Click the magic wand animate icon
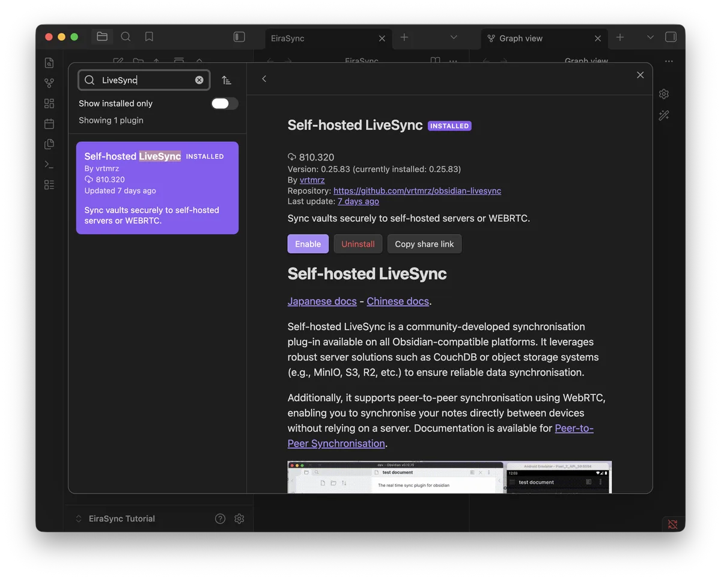Screen dimensions: 721x579 (664, 115)
